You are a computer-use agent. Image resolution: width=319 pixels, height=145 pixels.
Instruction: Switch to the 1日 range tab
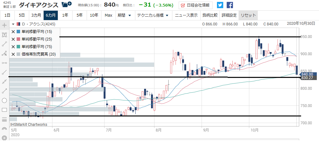(7, 15)
